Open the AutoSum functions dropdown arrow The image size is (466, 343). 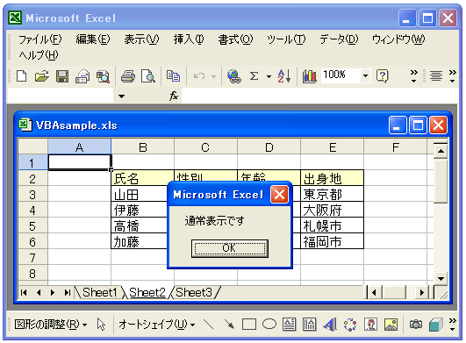[269, 76]
